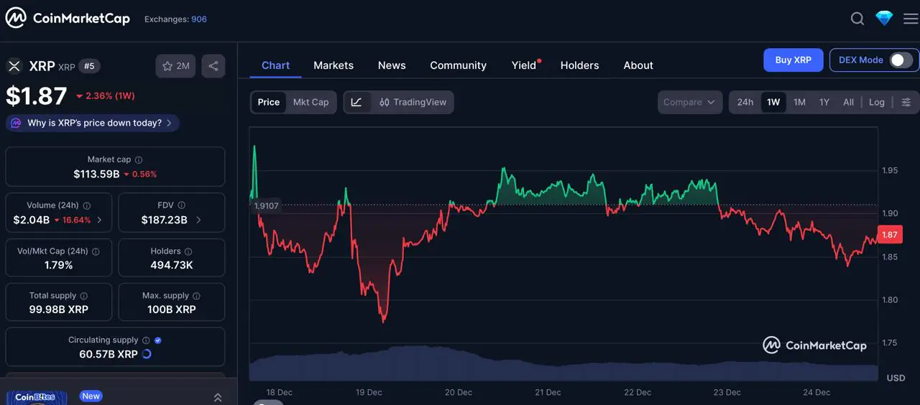
Task: Click the share icon next to watchlist
Action: click(213, 66)
